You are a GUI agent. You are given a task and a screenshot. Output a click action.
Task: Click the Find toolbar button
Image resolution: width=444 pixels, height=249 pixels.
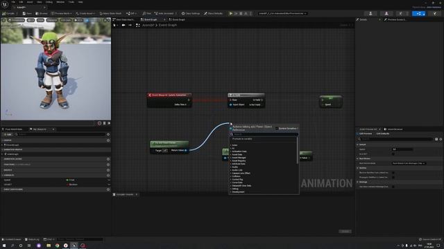coord(147,13)
